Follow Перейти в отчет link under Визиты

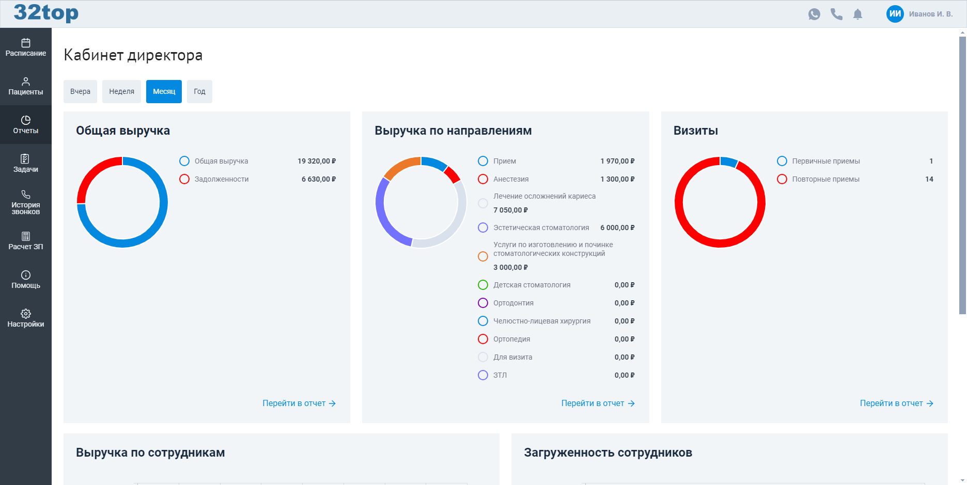896,403
